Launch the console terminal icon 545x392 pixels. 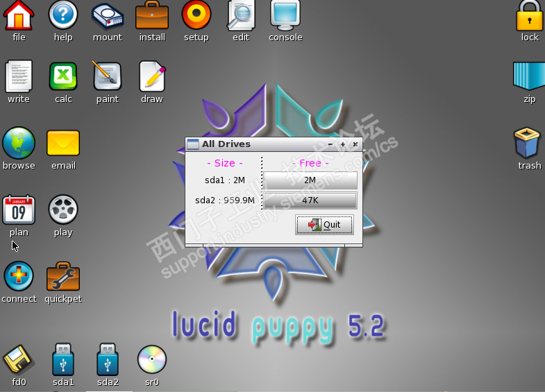[285, 15]
